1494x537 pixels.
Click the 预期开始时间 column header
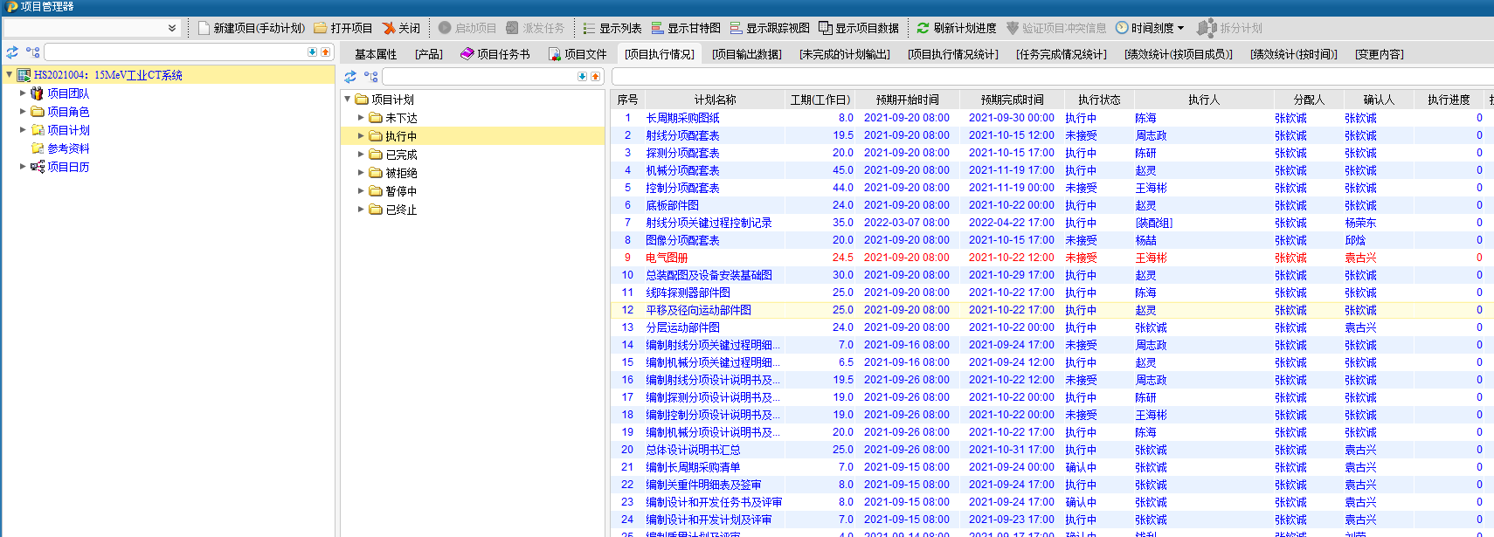tap(907, 100)
